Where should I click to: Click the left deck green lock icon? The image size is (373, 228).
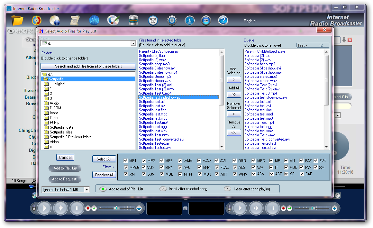click(x=94, y=208)
